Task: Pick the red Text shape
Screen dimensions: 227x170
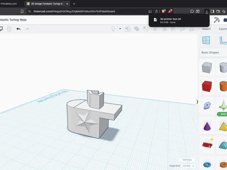Action: click(207, 145)
